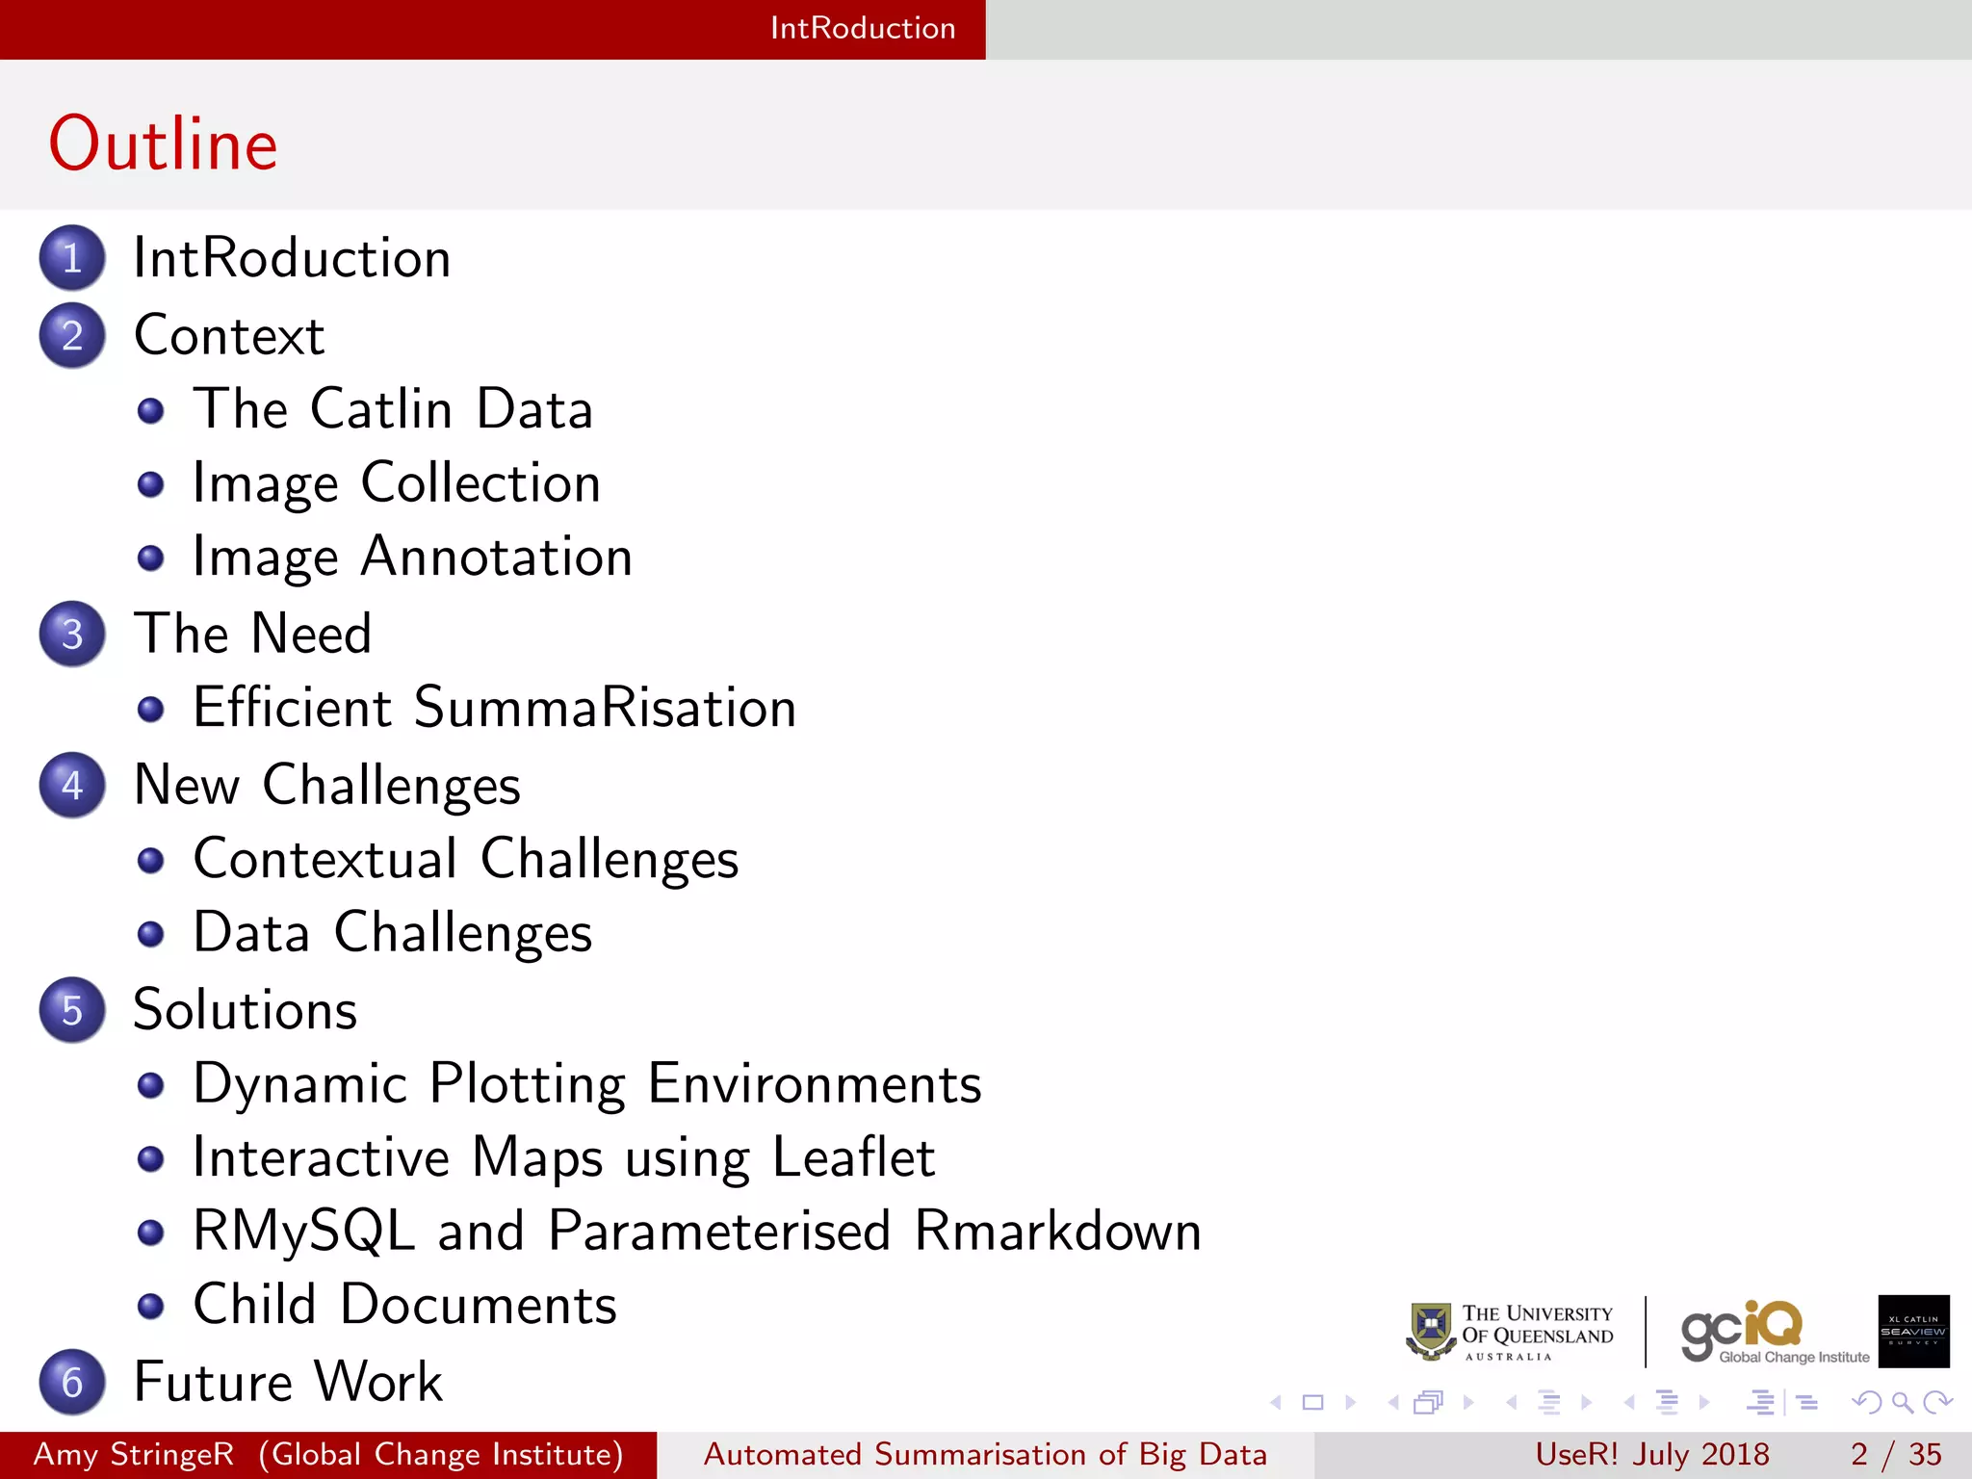Open Interactive Maps using Leaflet entry
This screenshot has height=1479, width=1972.
[563, 1157]
